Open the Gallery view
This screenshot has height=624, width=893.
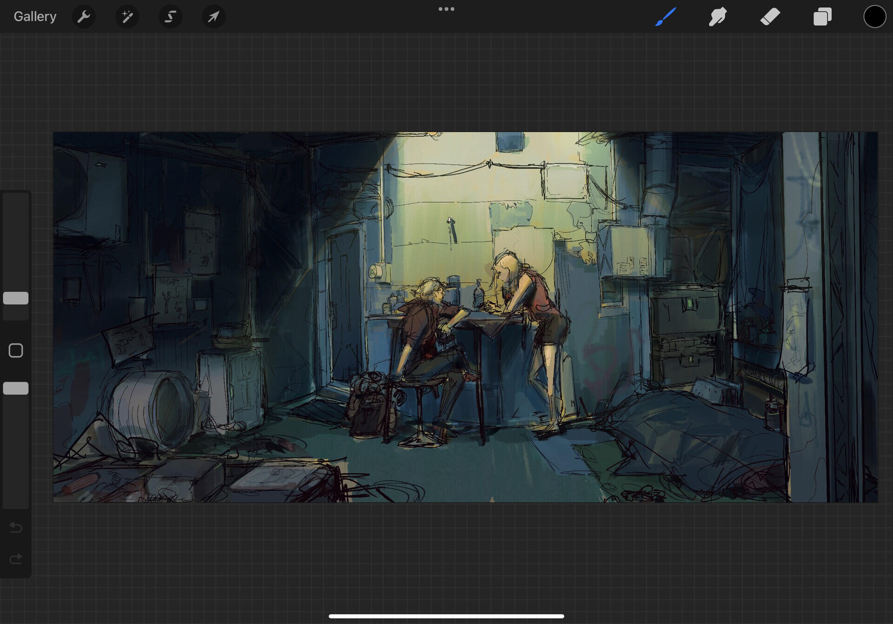click(35, 16)
